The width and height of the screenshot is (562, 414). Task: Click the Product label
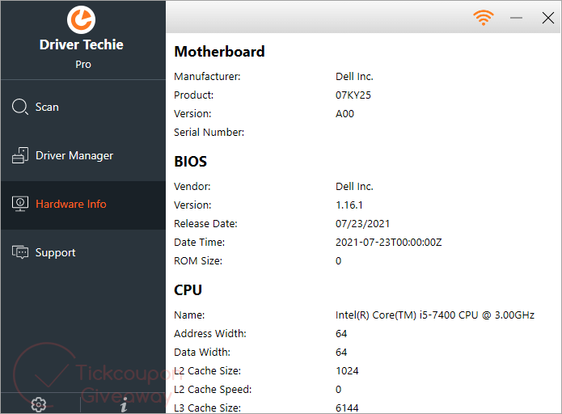193,95
